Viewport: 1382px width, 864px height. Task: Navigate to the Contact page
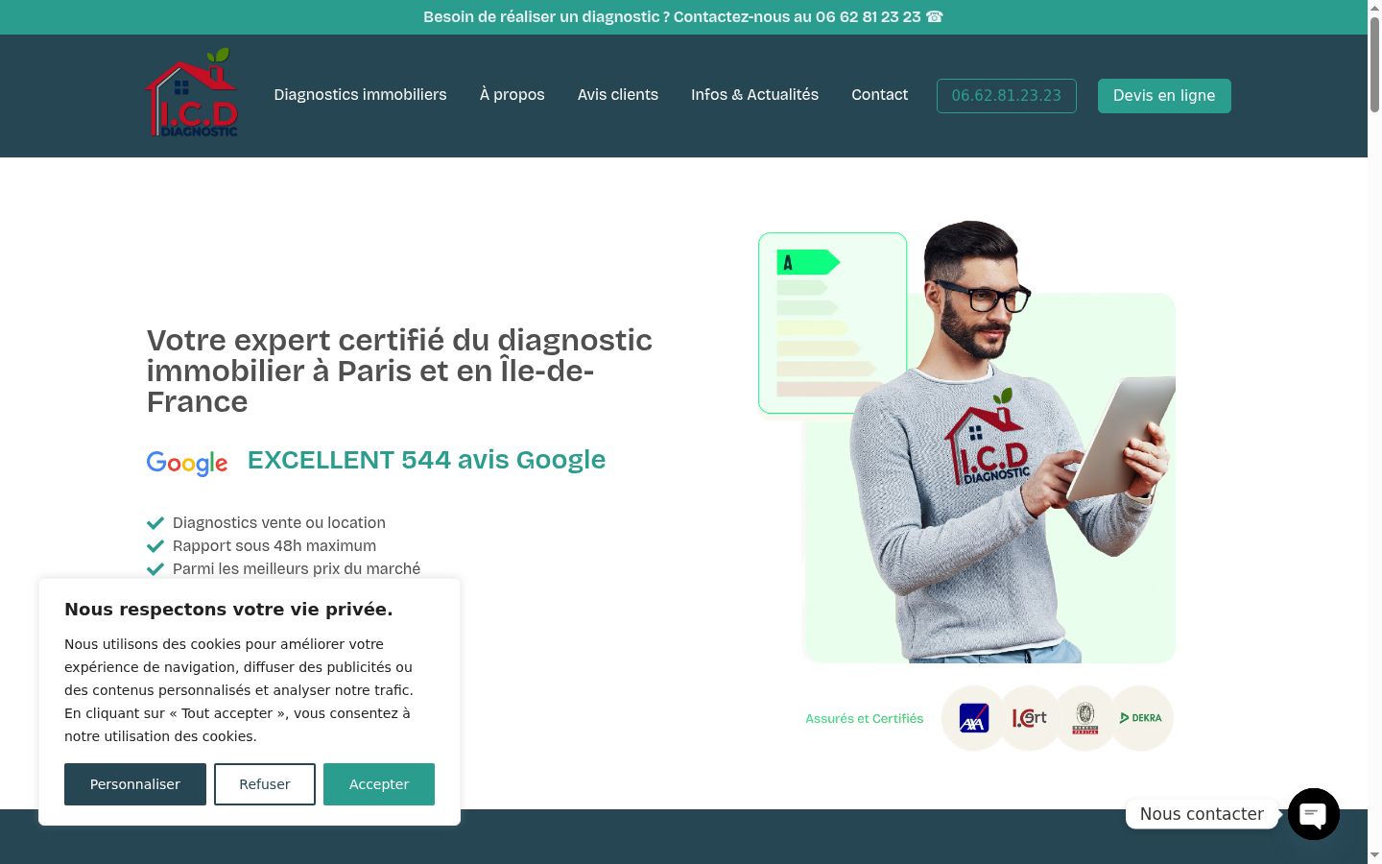tap(879, 94)
